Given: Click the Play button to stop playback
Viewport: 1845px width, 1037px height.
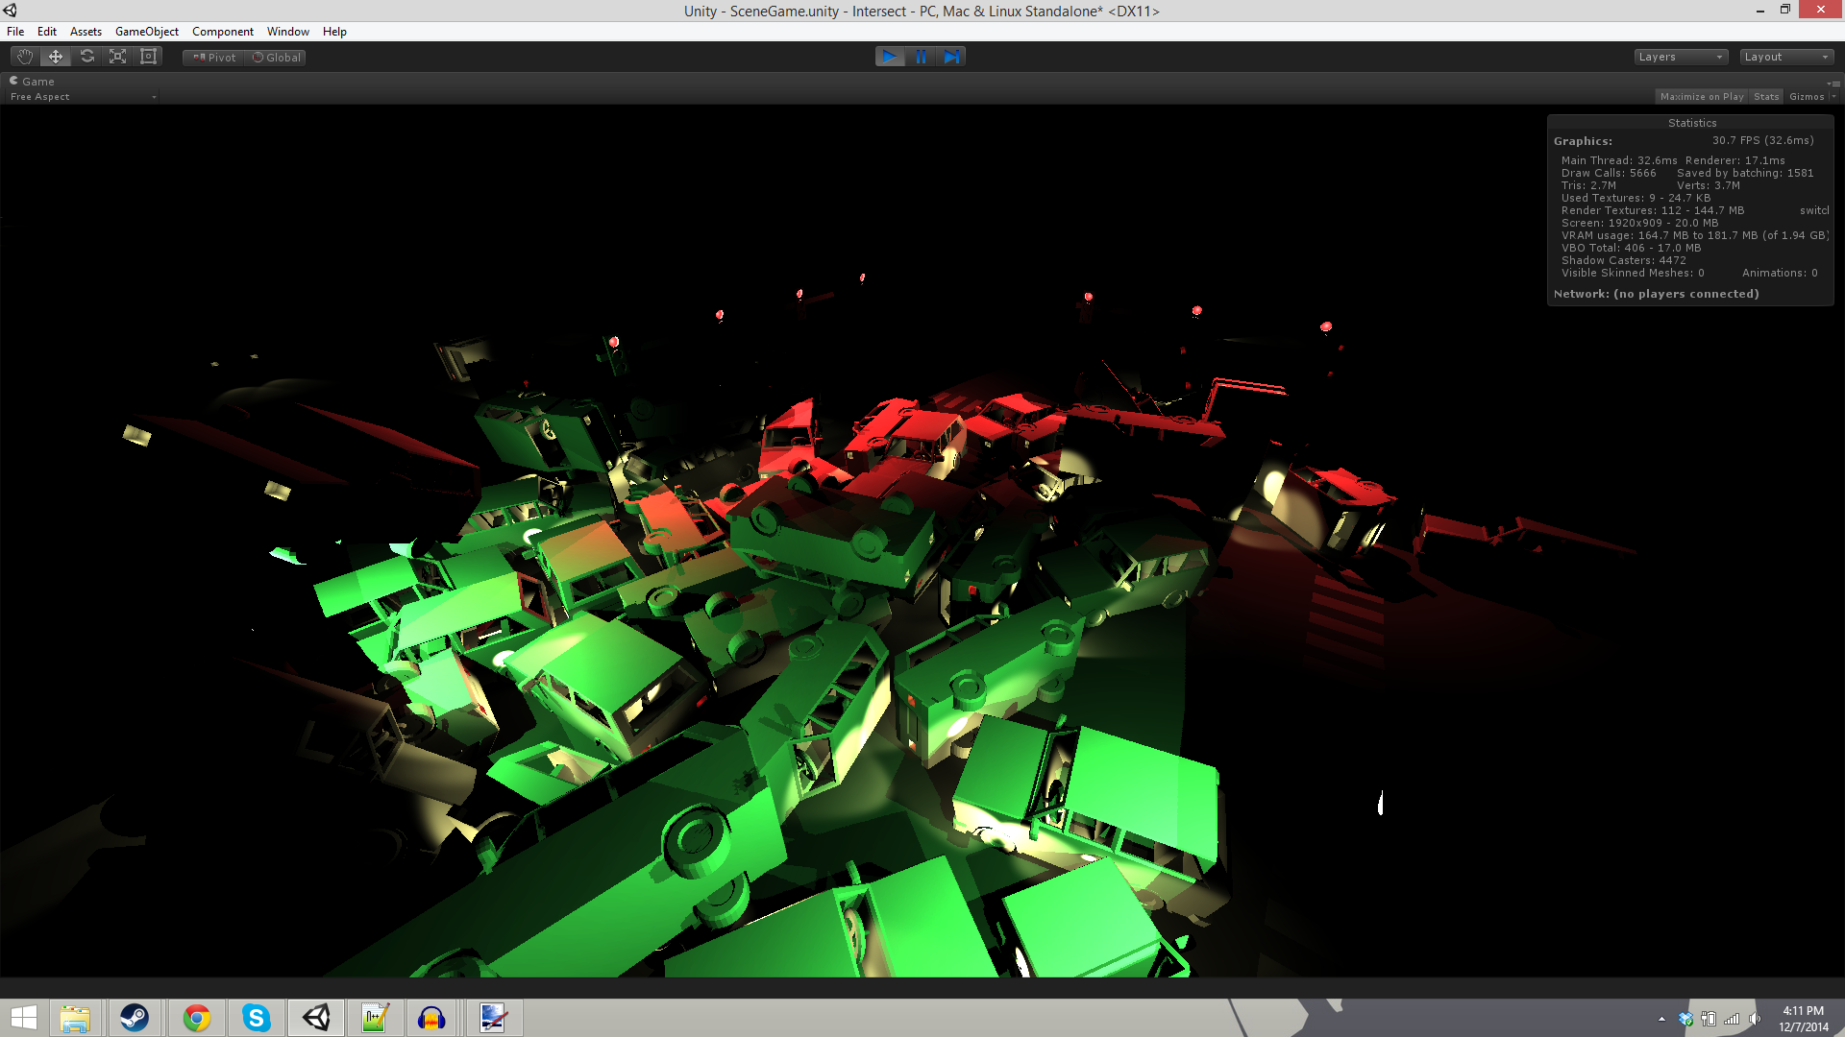Looking at the screenshot, I should tap(890, 57).
